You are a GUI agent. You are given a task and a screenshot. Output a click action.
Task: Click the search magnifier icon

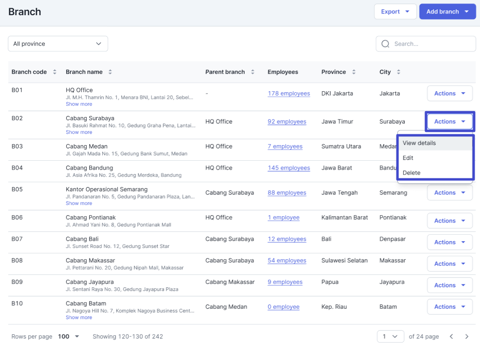tap(385, 44)
